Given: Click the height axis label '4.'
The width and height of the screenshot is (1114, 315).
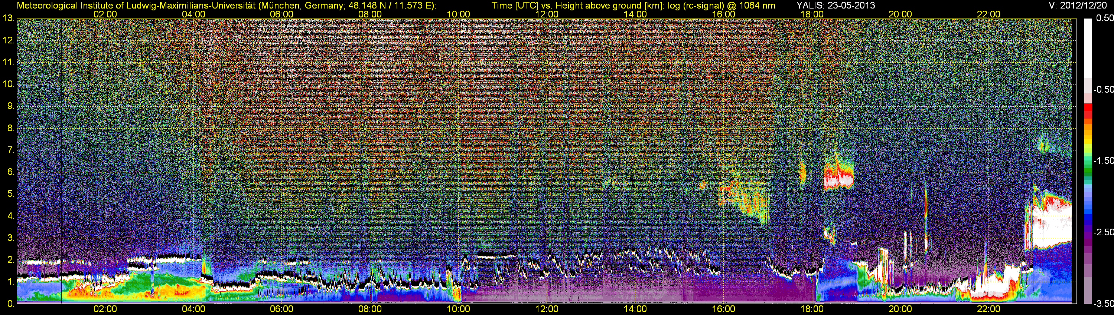Looking at the screenshot, I should click(x=11, y=216).
